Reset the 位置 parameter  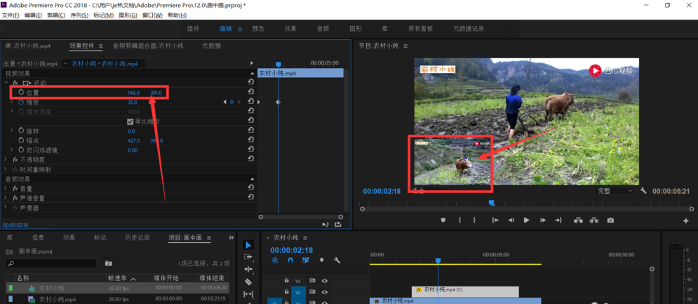click(x=250, y=93)
